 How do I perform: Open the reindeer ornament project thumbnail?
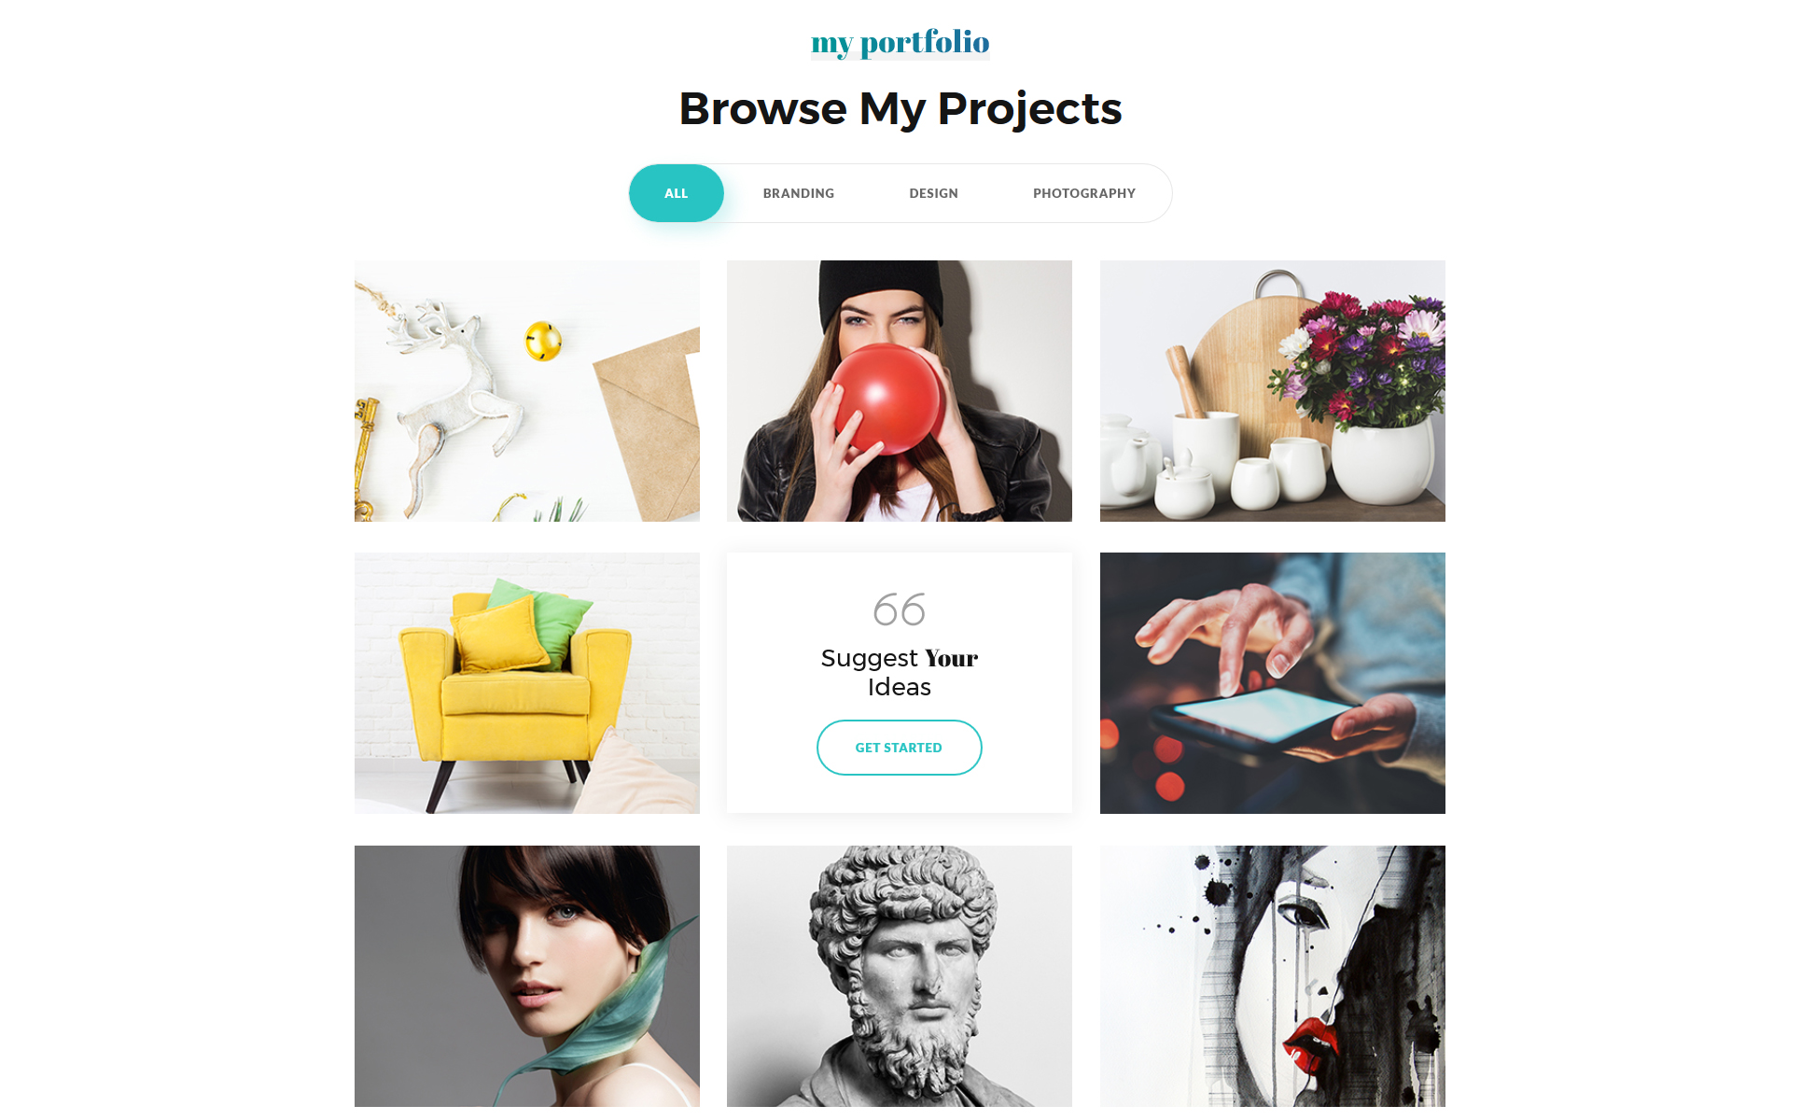coord(526,391)
